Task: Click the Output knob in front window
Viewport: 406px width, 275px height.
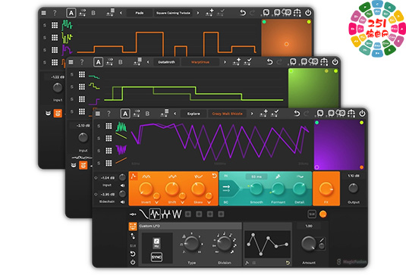Action: pos(353,189)
